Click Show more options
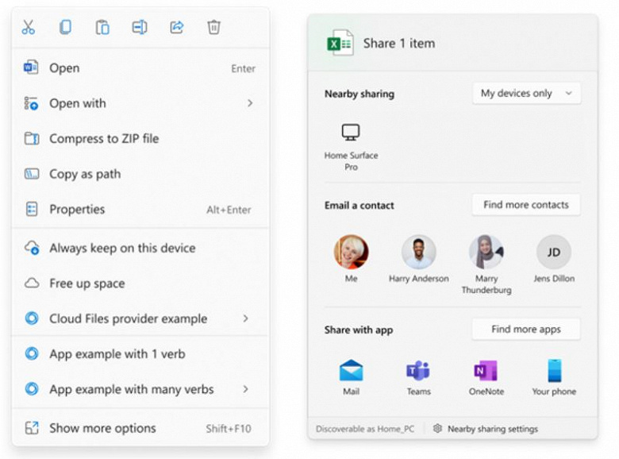Image resolution: width=619 pixels, height=459 pixels. 140,428
